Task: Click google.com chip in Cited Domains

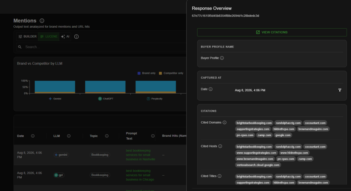Action: pos(283,135)
